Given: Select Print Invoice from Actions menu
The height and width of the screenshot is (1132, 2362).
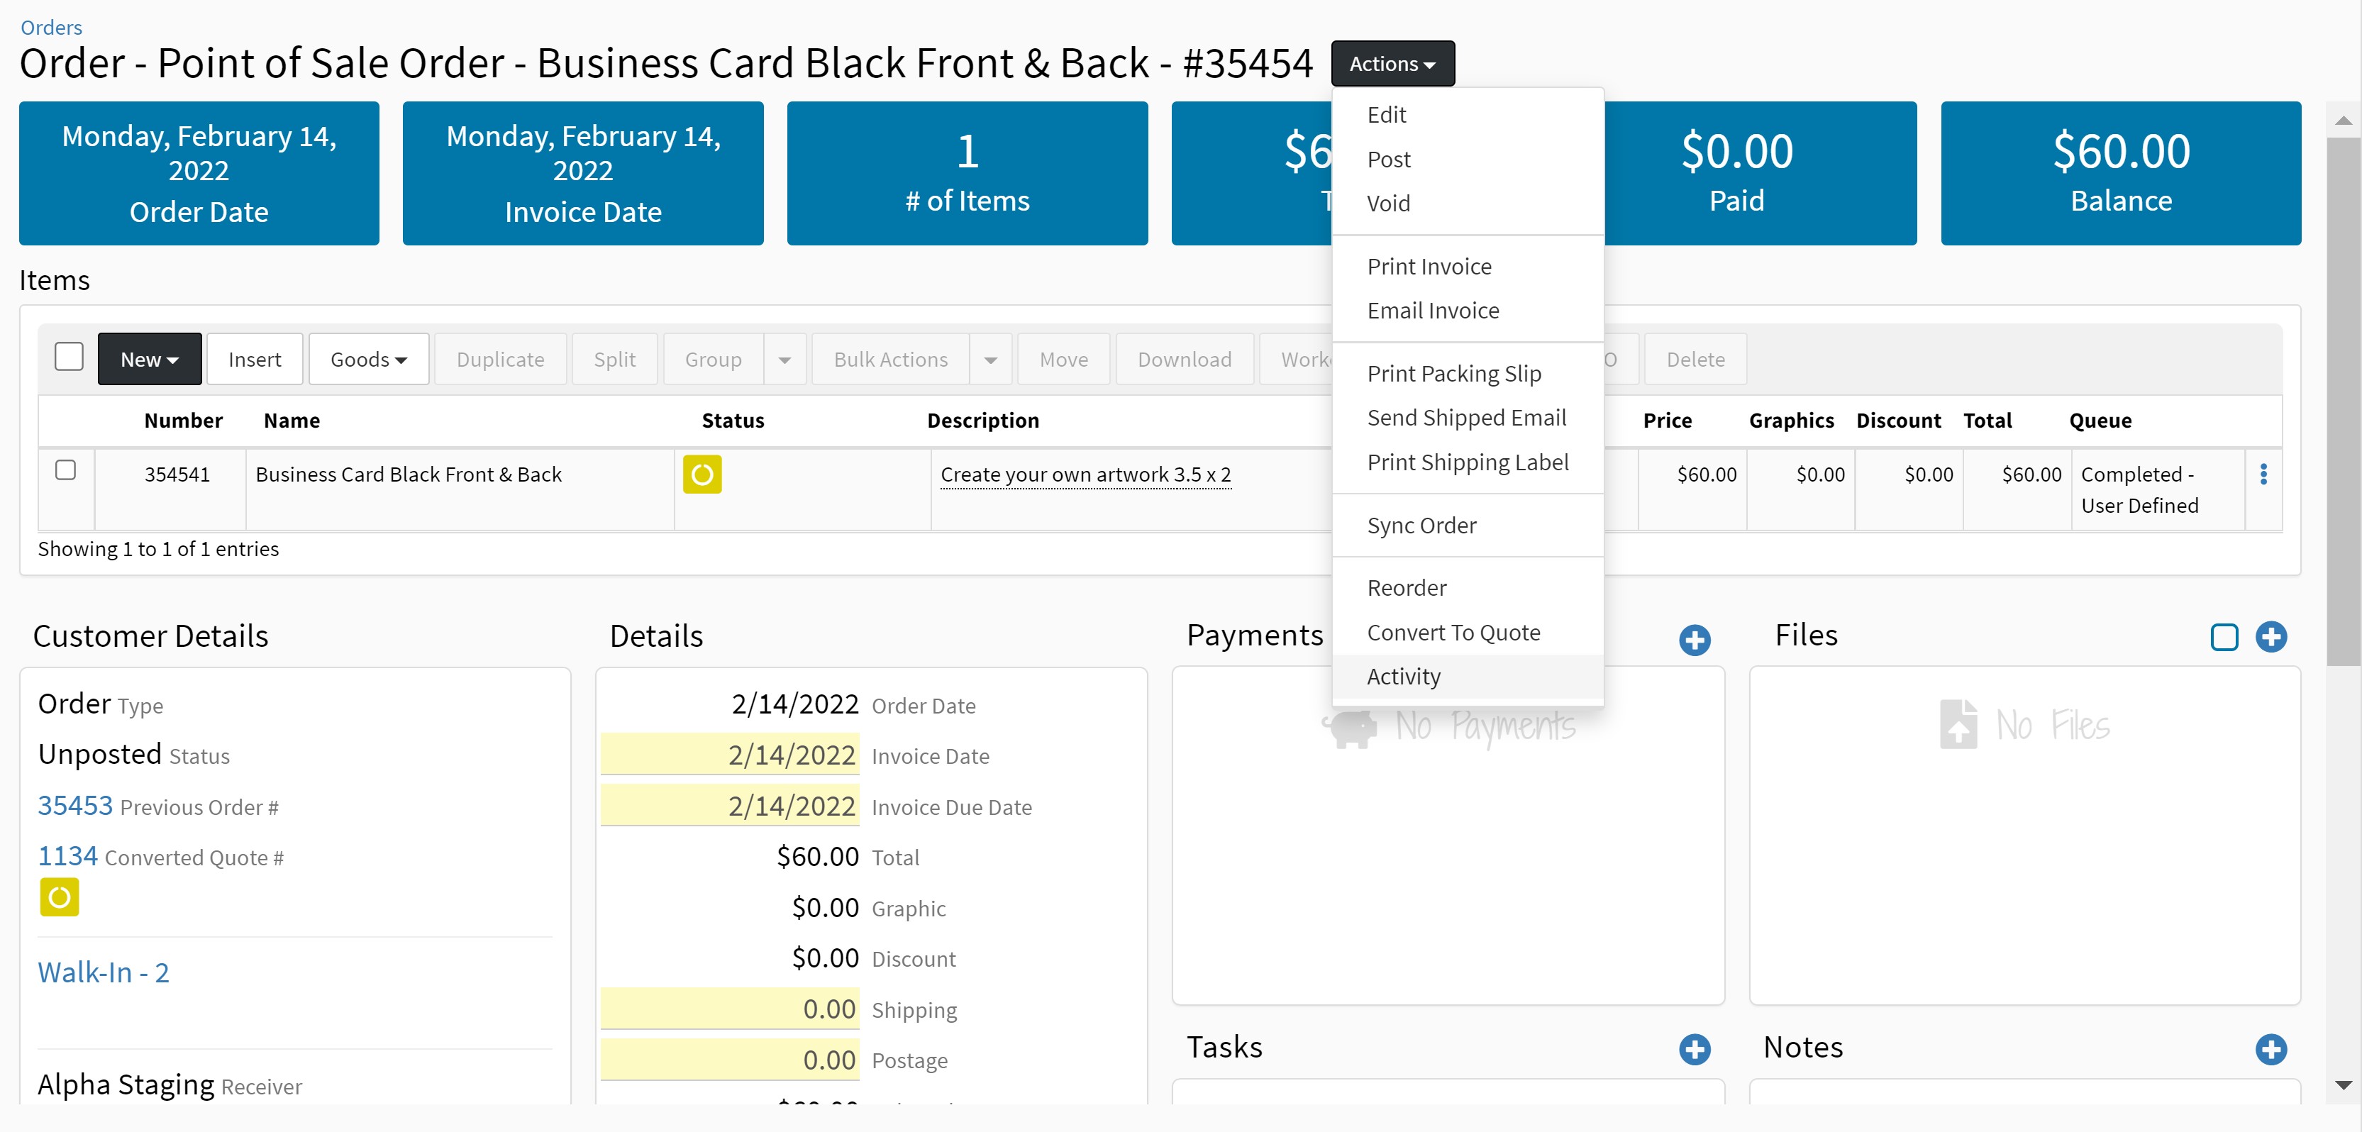Looking at the screenshot, I should [x=1428, y=267].
